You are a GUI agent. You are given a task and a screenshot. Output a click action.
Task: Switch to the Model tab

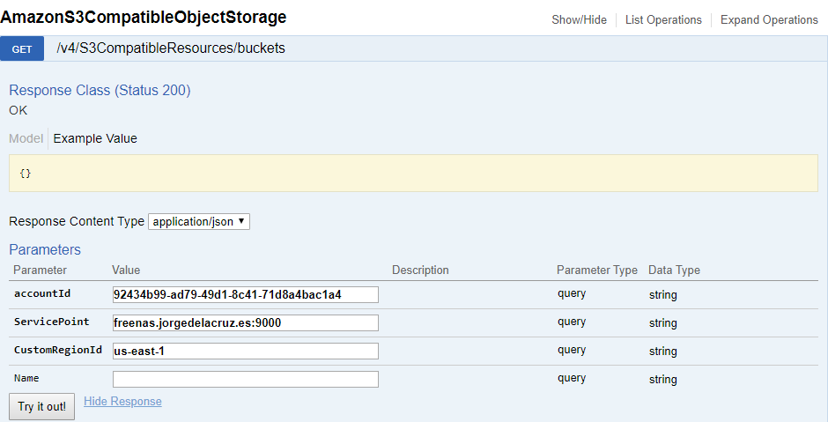point(26,138)
